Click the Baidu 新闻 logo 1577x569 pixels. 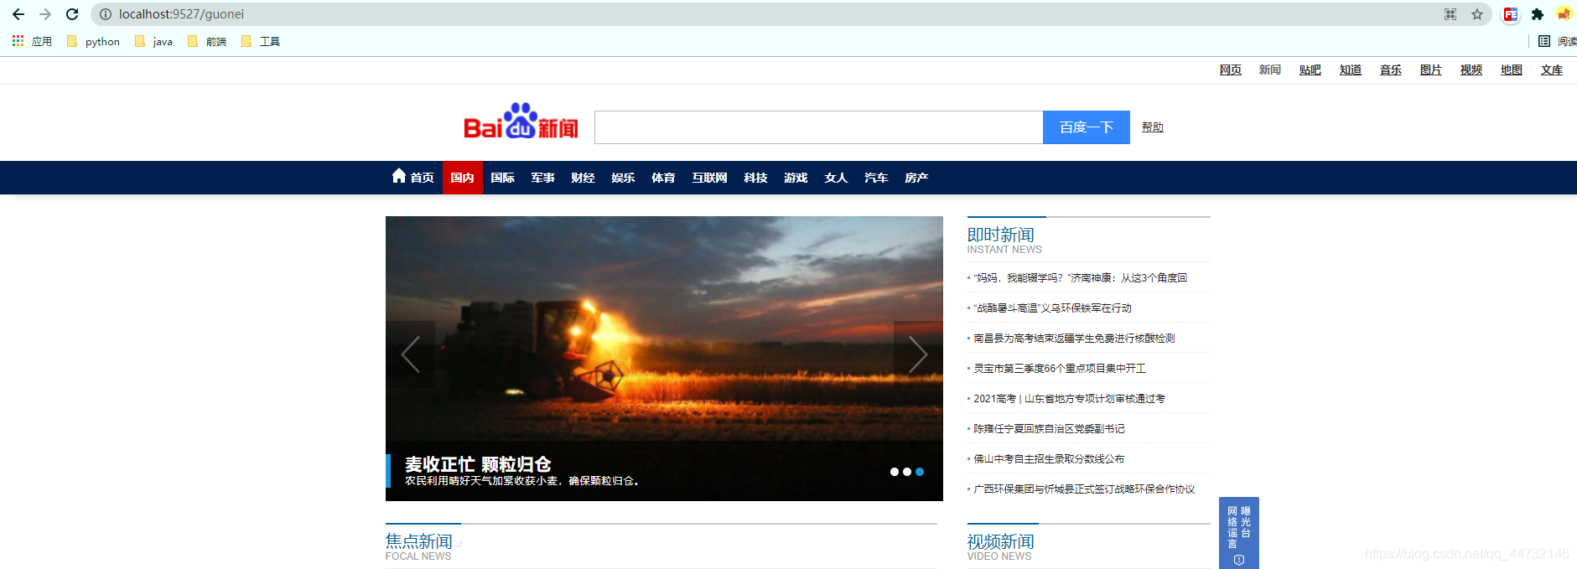click(521, 122)
